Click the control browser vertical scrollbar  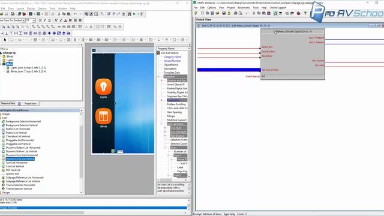pyautogui.click(x=82, y=151)
